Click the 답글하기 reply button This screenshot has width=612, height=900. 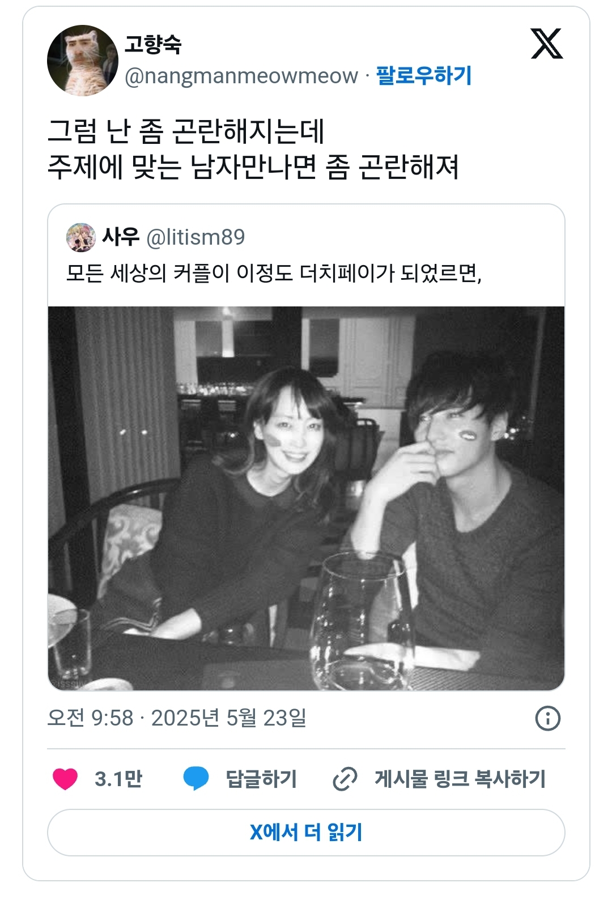(x=261, y=779)
